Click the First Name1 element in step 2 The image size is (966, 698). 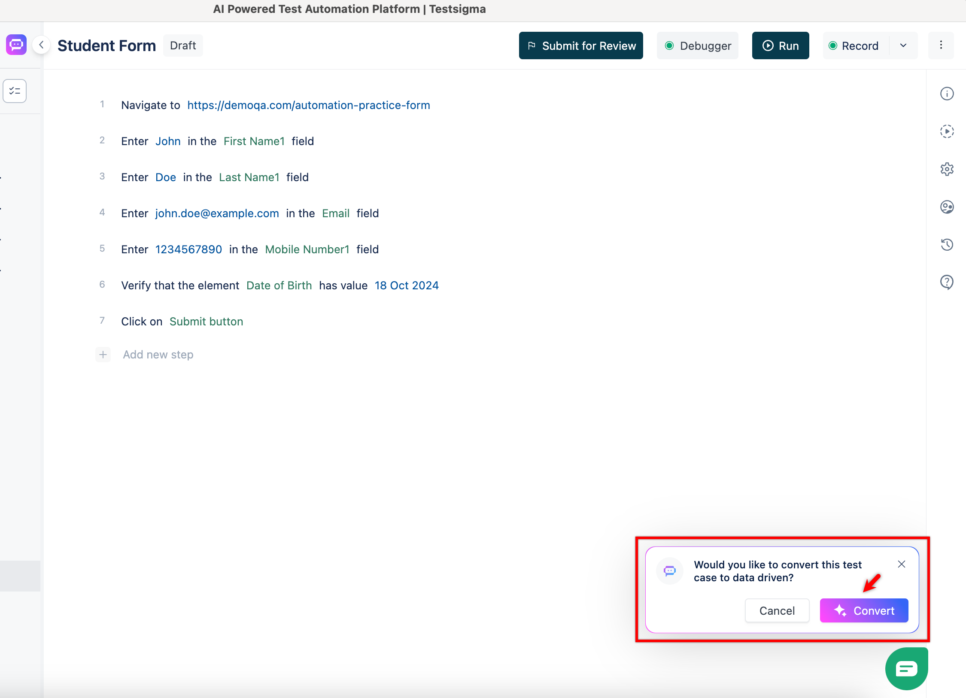[254, 141]
